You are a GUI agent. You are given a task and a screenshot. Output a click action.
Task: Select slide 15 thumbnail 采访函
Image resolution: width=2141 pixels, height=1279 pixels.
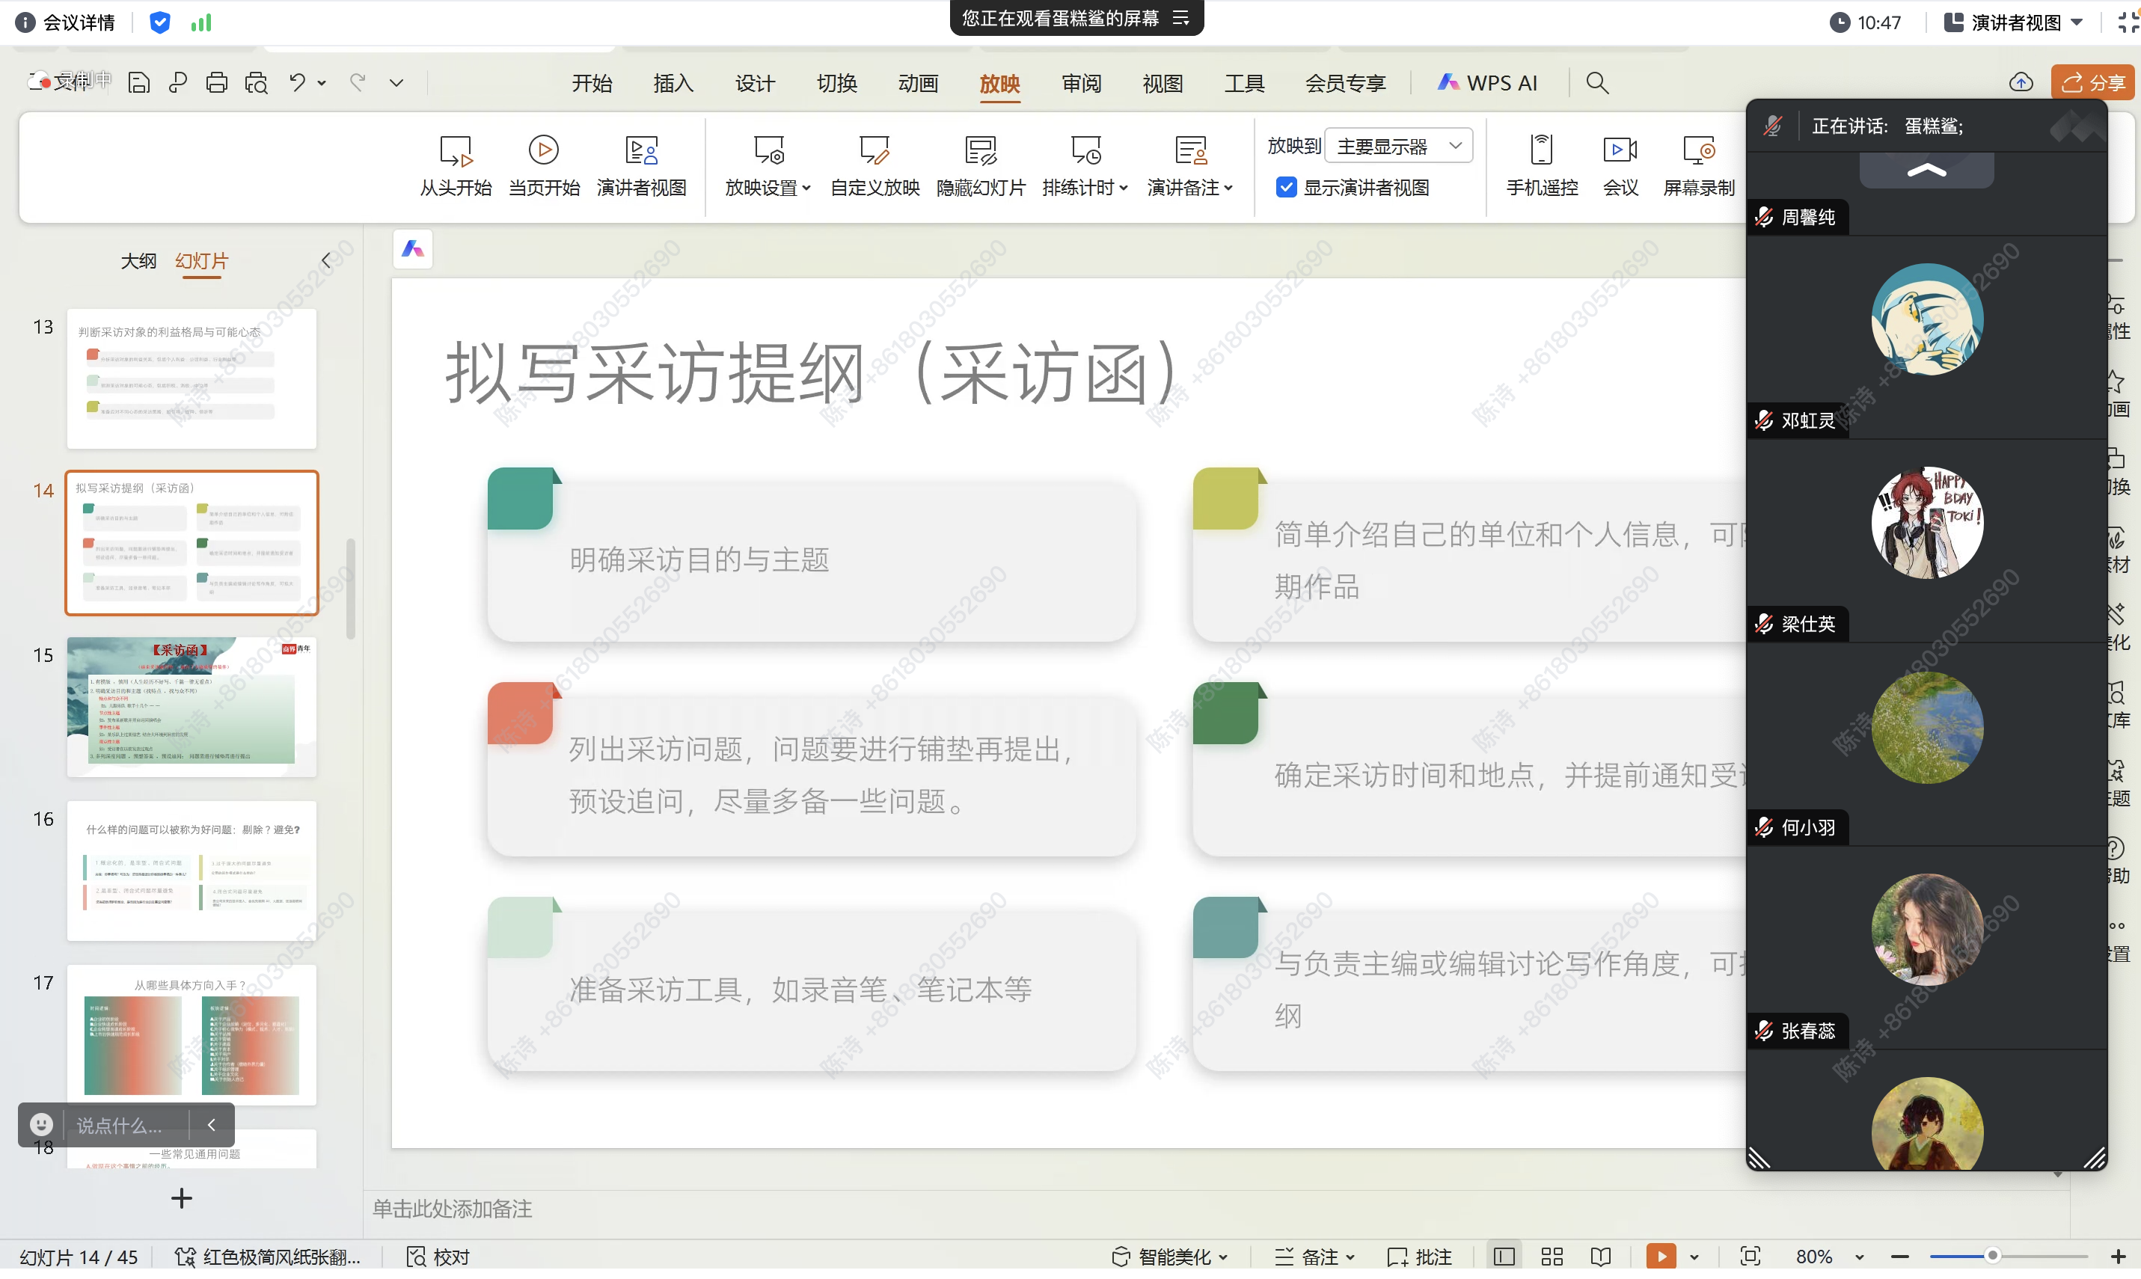coord(192,706)
